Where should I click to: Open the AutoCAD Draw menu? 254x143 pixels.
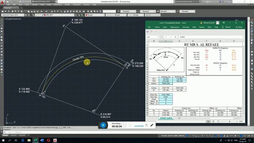(x=49, y=5)
